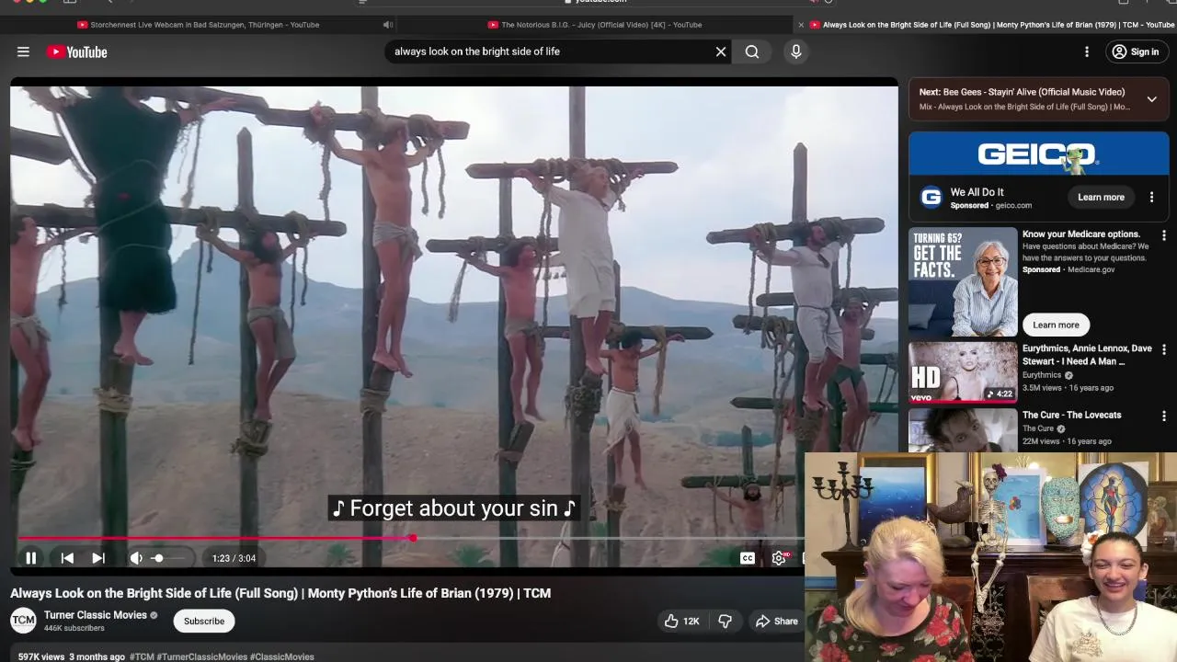This screenshot has width=1177, height=662.
Task: Skip to next video
Action: [98, 558]
